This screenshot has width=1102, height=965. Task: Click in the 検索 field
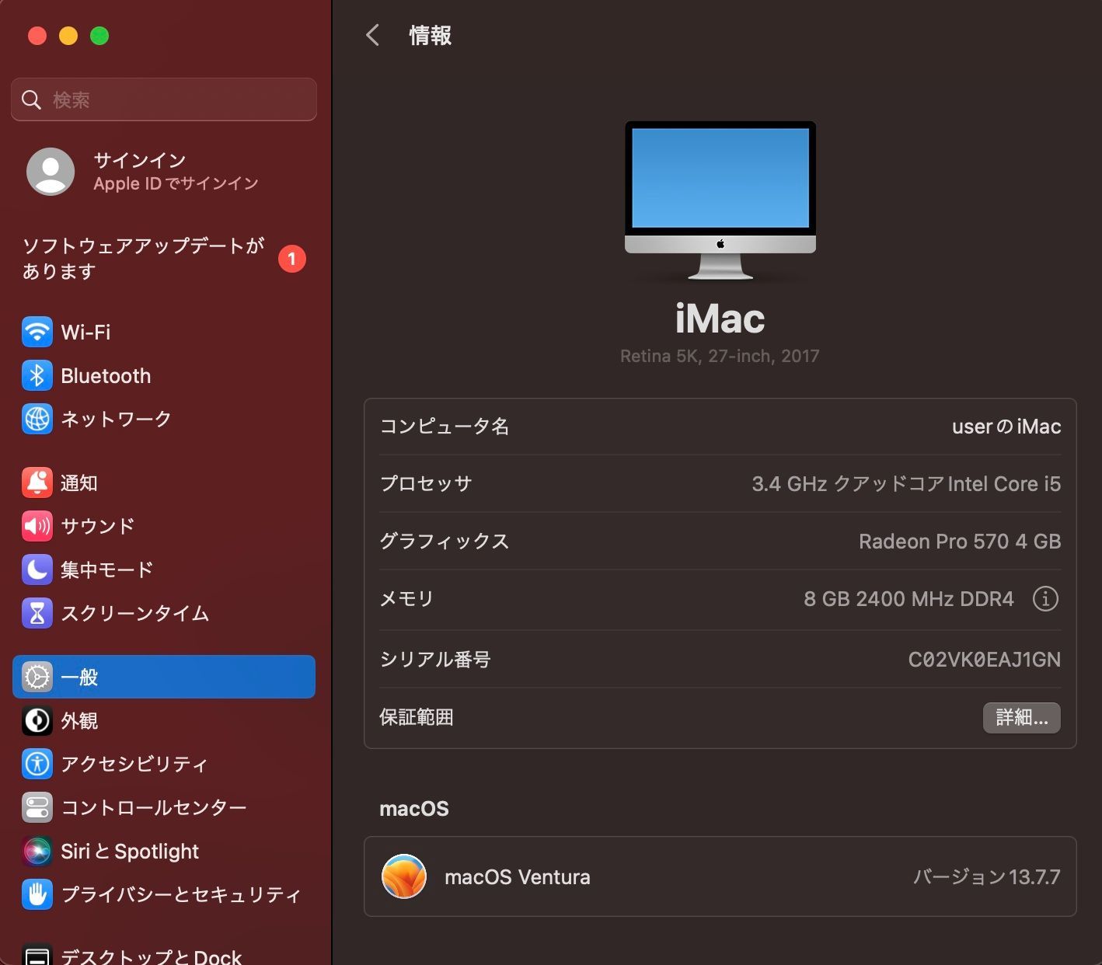coord(164,99)
